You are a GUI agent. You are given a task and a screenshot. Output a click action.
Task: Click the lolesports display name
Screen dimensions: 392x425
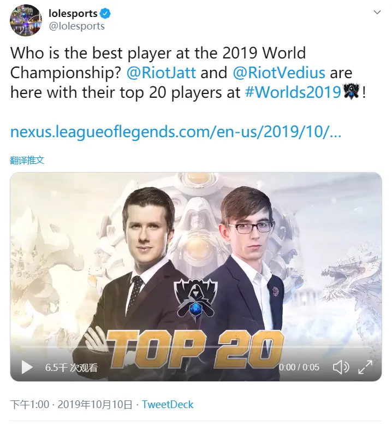[x=73, y=13]
